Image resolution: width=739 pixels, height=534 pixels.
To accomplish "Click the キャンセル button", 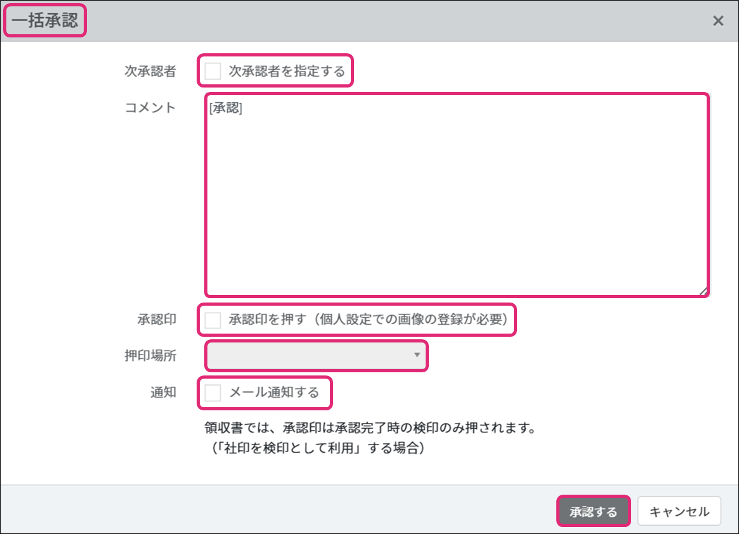I will point(679,512).
